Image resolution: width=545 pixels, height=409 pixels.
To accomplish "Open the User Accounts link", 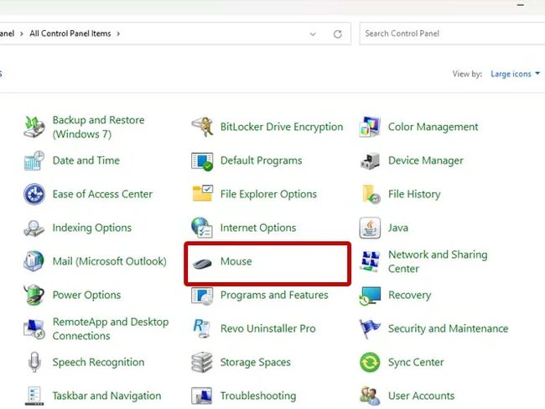I will (x=421, y=396).
